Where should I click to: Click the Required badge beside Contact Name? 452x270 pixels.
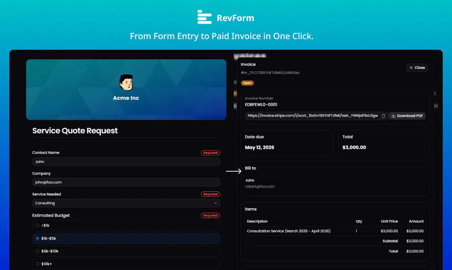[x=210, y=153]
